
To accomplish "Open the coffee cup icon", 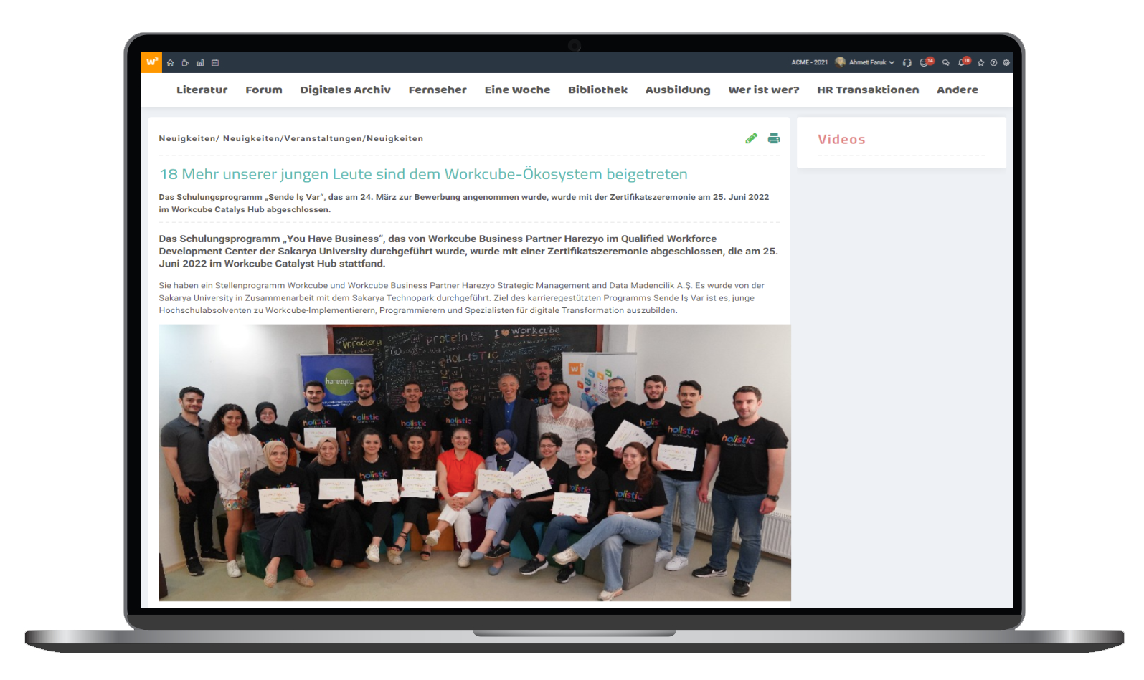I will (x=185, y=63).
